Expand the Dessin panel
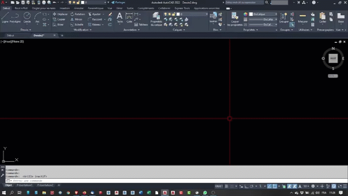The width and height of the screenshot is (348, 196). coord(26,30)
